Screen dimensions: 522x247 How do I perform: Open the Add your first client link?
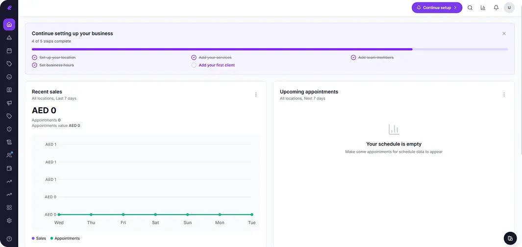point(217,65)
